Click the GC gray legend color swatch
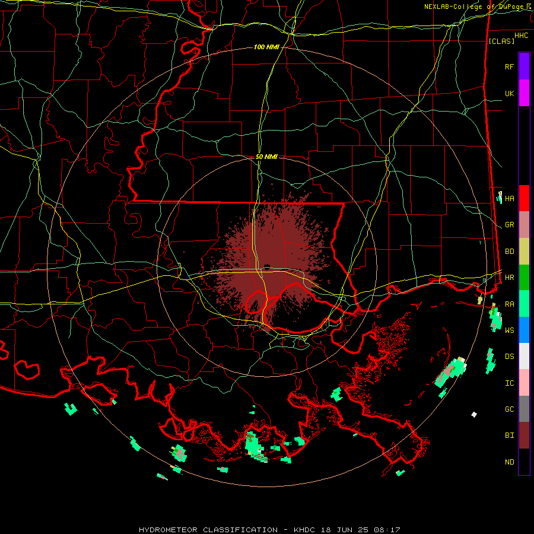Image resolution: width=534 pixels, height=534 pixels. pyautogui.click(x=524, y=409)
